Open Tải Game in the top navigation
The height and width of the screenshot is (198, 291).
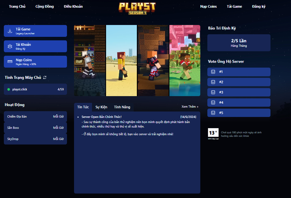coord(234,6)
